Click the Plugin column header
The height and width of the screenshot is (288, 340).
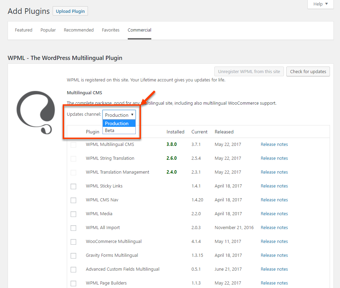92,132
